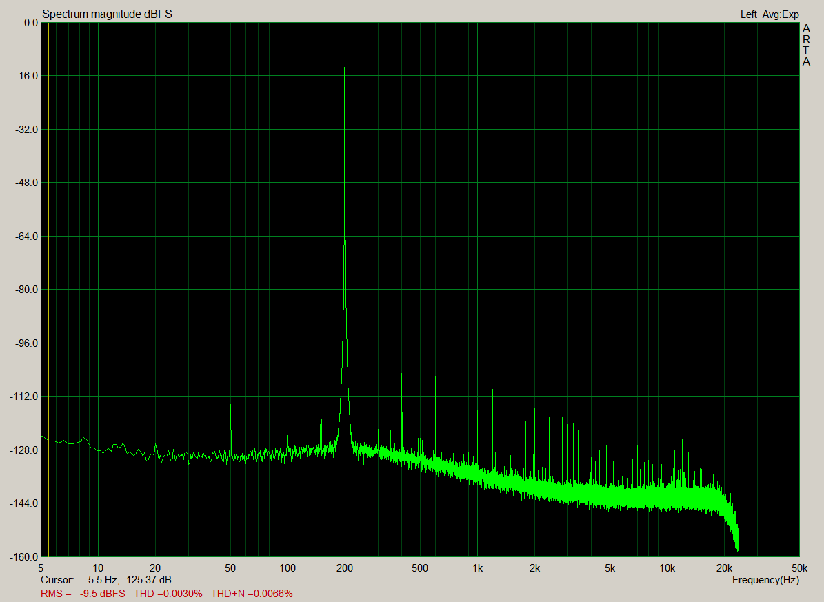
Task: Click the -64.0 axis label
Action: [27, 237]
